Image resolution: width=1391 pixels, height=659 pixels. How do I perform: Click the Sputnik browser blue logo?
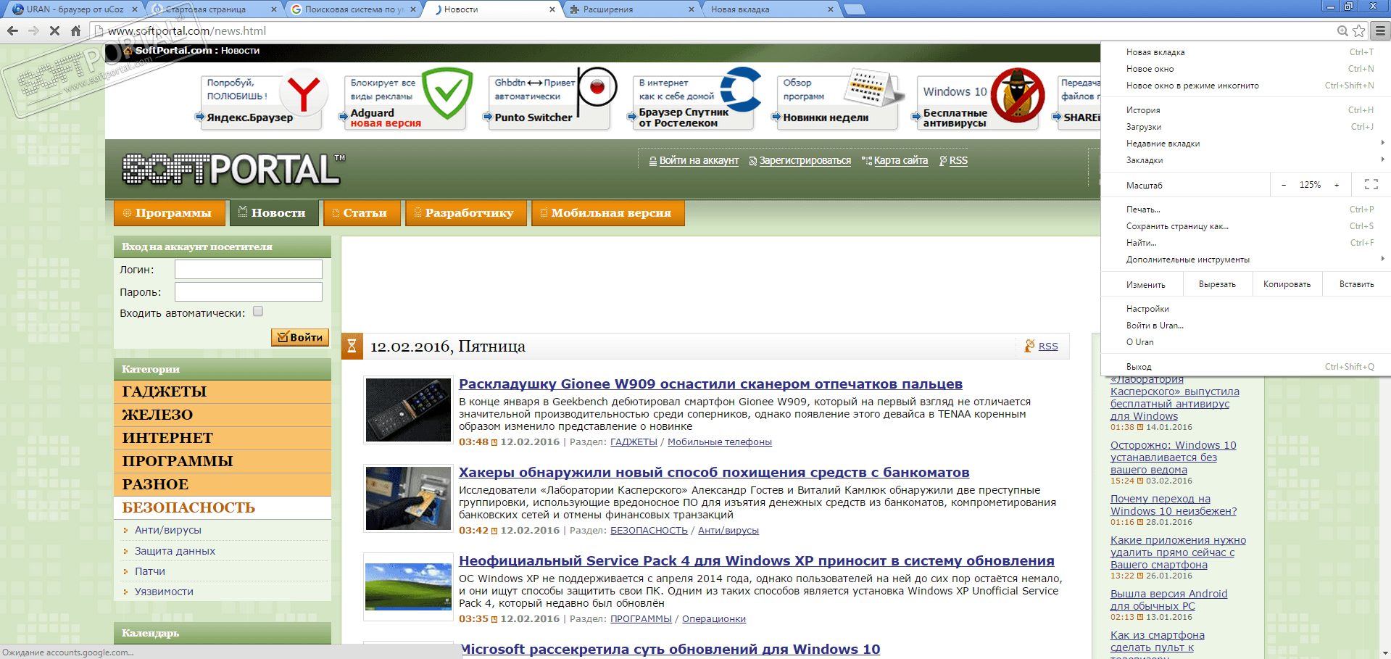click(x=741, y=90)
